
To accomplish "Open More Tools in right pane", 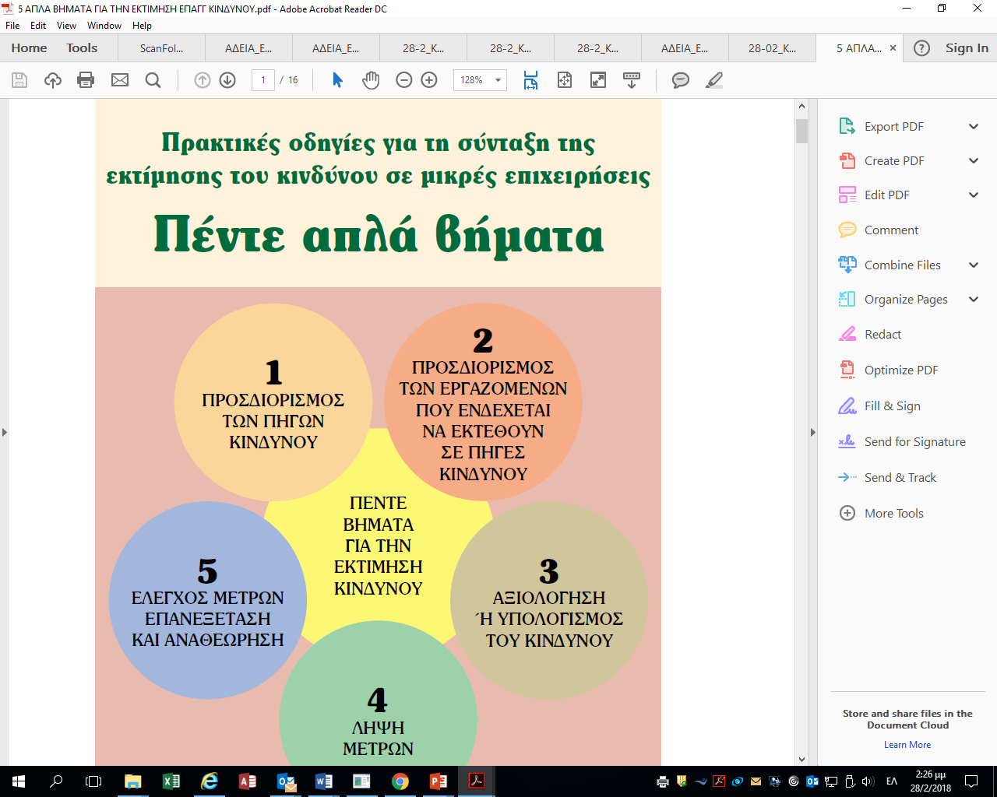I will pos(881,513).
